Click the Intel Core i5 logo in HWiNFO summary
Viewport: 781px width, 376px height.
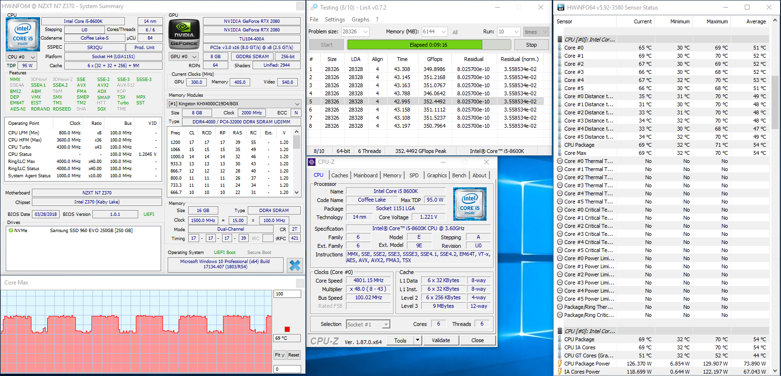click(23, 35)
